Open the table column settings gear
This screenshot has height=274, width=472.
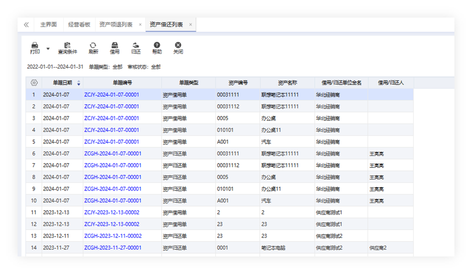pos(34,83)
